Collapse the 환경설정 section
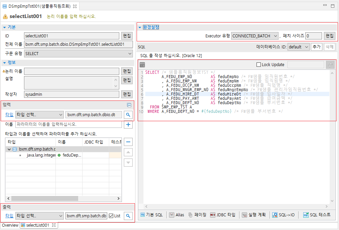The image size is (339, 230). point(140,27)
